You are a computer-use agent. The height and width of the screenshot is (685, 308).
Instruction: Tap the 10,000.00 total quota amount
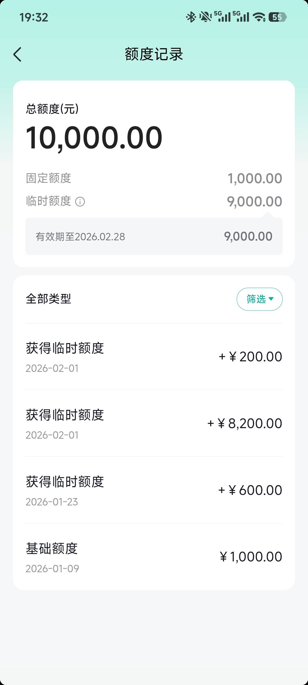94,138
